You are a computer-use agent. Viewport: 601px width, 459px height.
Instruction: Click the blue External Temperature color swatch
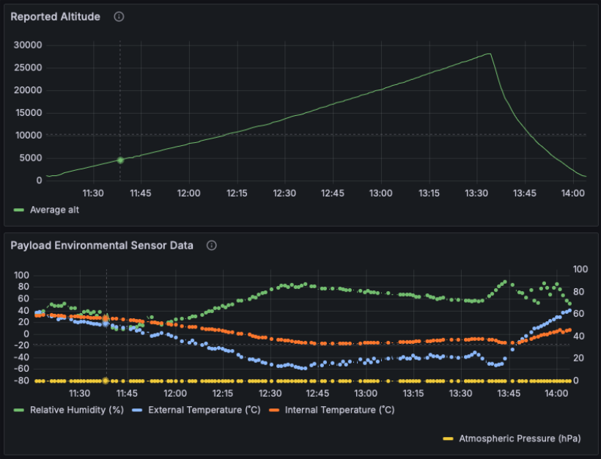(x=138, y=410)
